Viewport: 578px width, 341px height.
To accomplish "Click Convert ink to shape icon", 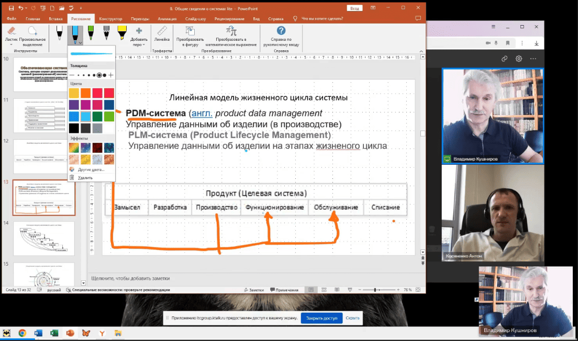I will 190,32.
